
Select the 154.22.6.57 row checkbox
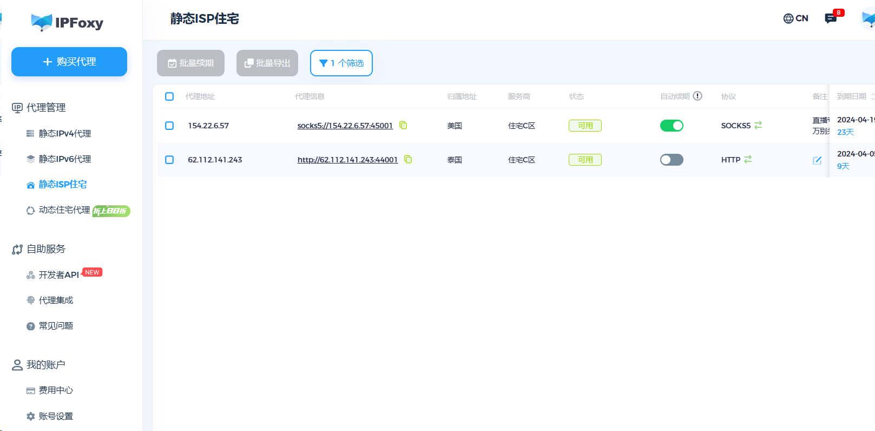(169, 126)
